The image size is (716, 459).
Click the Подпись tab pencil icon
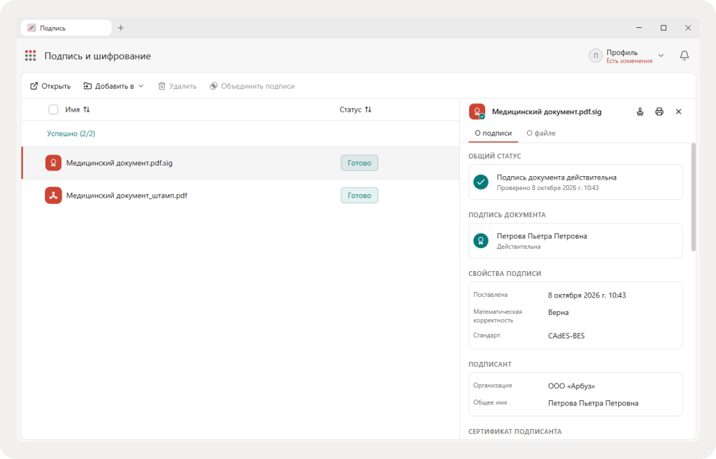(x=31, y=28)
